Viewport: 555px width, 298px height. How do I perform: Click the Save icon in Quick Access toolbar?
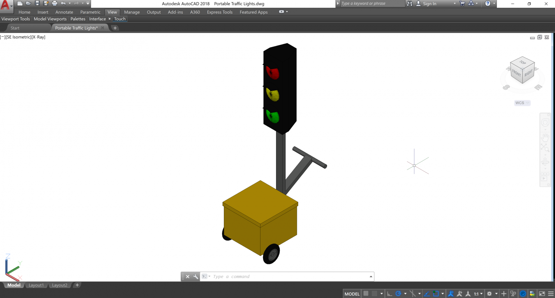tap(37, 3)
